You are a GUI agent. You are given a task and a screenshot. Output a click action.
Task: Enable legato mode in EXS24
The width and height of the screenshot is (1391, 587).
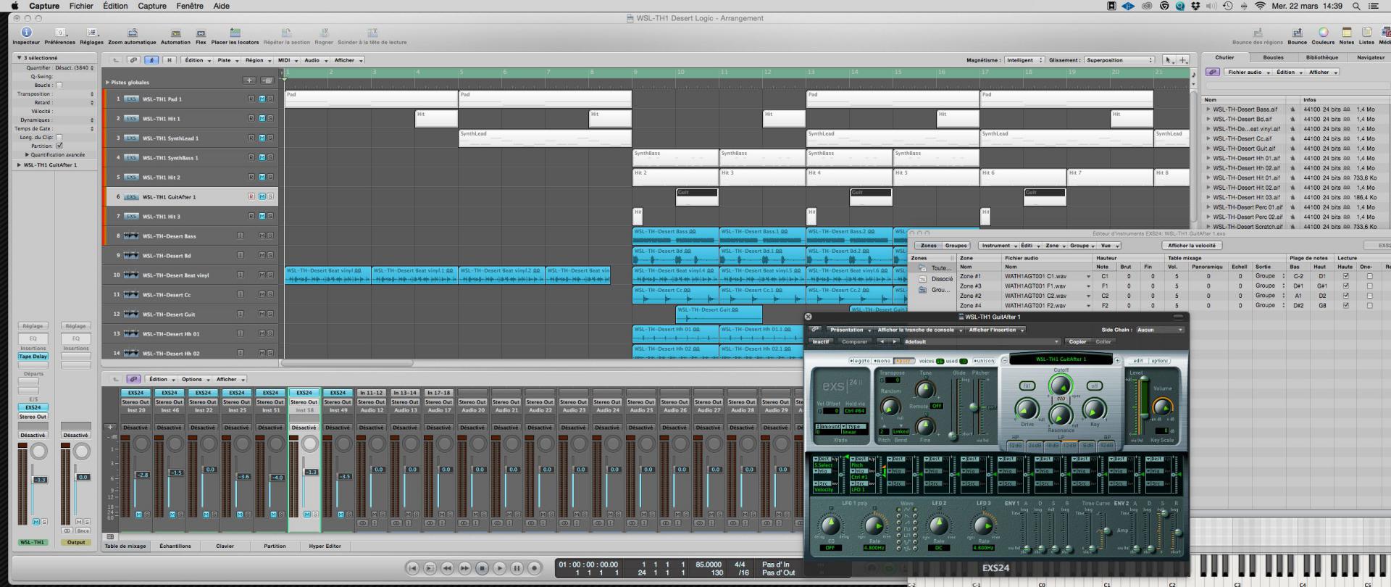(860, 361)
